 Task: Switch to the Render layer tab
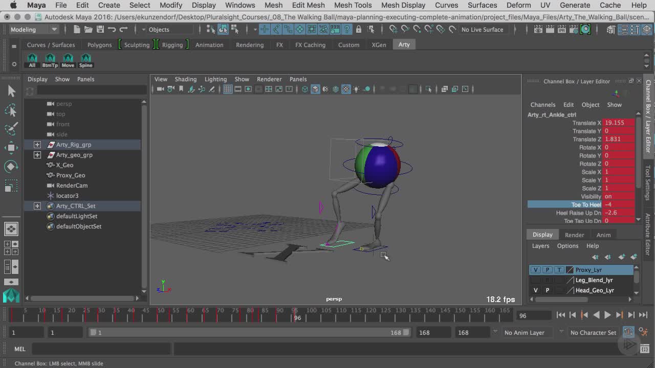tap(574, 235)
